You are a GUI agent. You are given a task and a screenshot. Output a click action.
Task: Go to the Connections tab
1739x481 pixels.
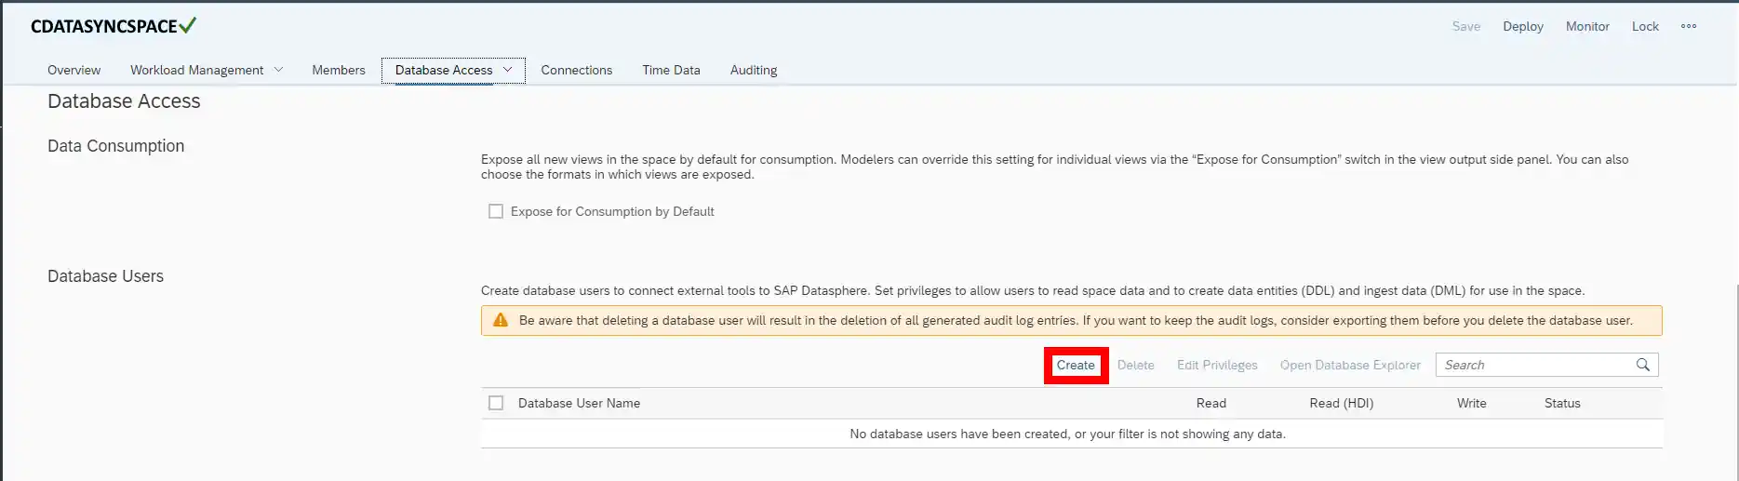(x=576, y=70)
